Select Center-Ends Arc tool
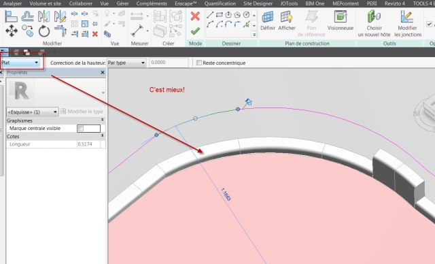The width and height of the screenshot is (435, 264). 219,24
